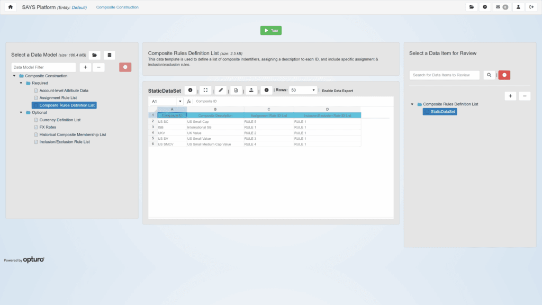The width and height of the screenshot is (542, 305).
Task: Select FX Rates in the data model tree
Action: (x=47, y=127)
